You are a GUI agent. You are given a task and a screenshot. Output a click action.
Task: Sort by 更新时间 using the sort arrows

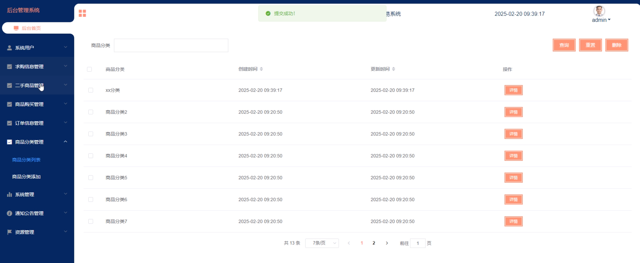pyautogui.click(x=394, y=69)
